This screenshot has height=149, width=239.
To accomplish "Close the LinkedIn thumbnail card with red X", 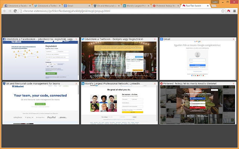I will (155, 83).
